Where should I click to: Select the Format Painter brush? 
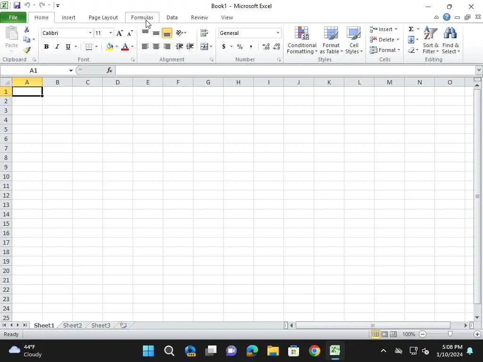[27, 50]
